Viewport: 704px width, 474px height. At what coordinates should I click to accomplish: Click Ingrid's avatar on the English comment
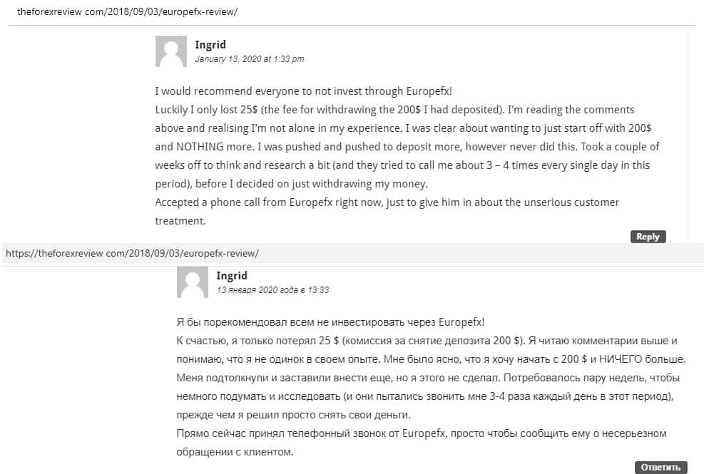click(x=171, y=52)
